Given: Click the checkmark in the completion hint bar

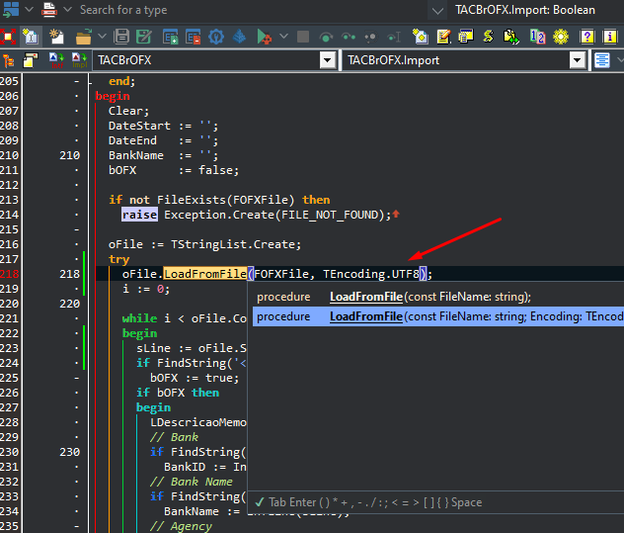Looking at the screenshot, I should coord(260,502).
